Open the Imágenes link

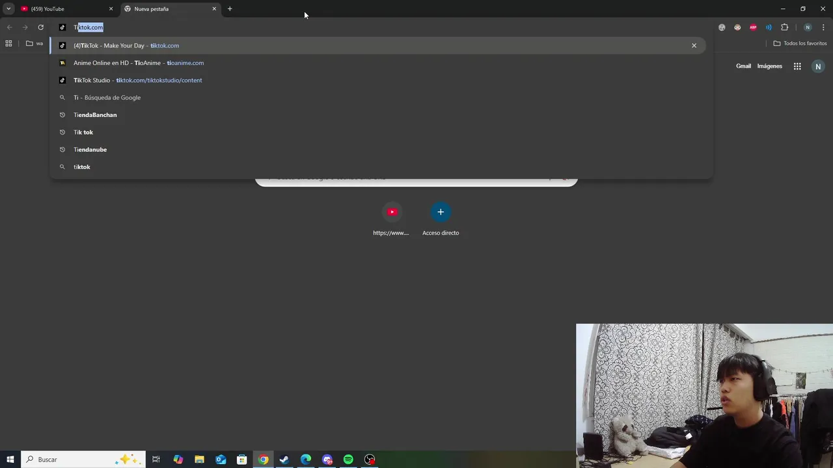coord(769,66)
